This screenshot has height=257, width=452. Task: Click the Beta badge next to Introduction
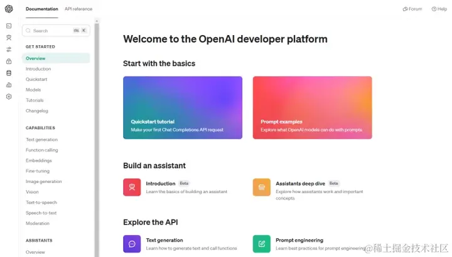click(184, 183)
